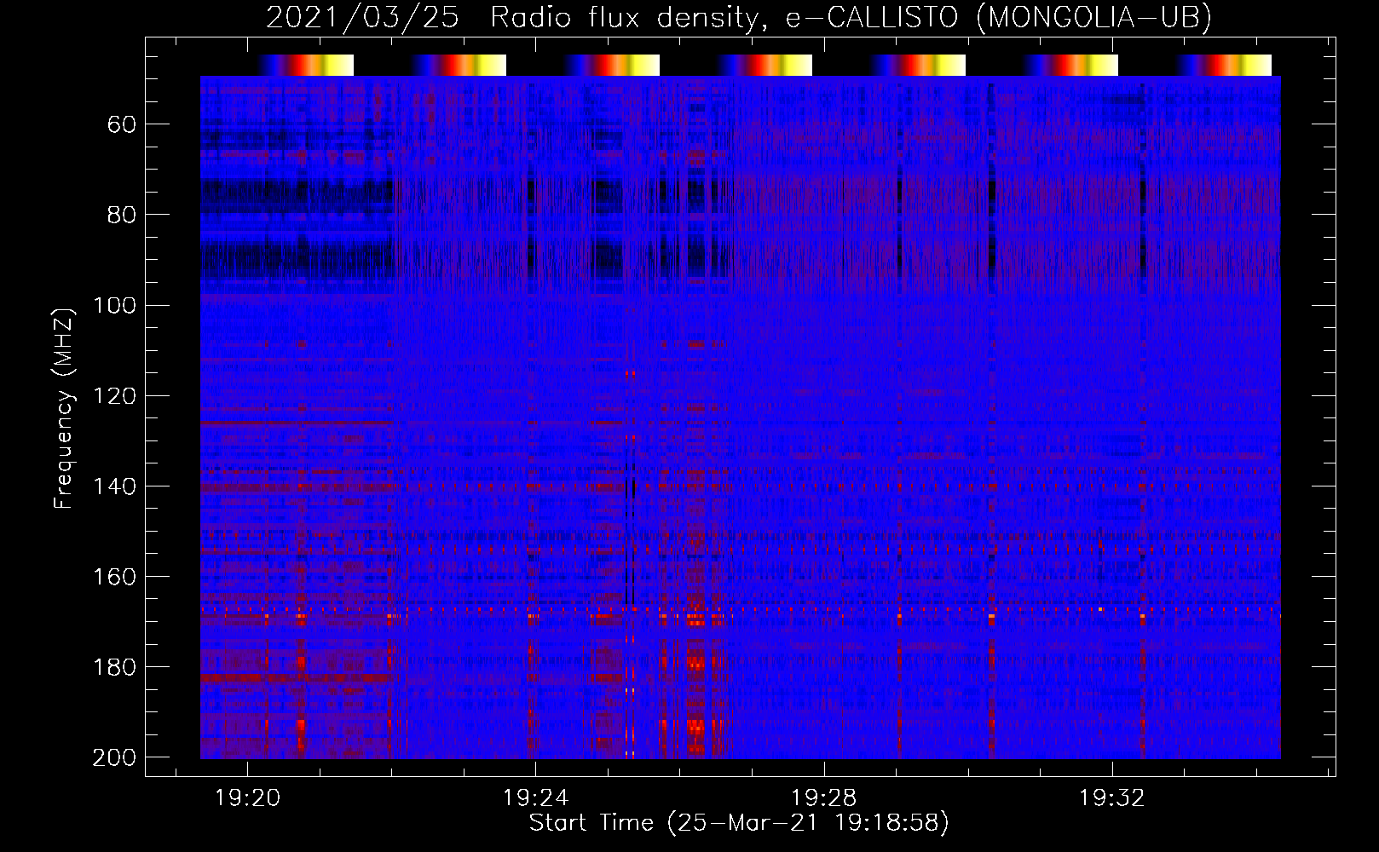Click the 60 frequency tick label
This screenshot has width=1379, height=852.
click(x=122, y=124)
